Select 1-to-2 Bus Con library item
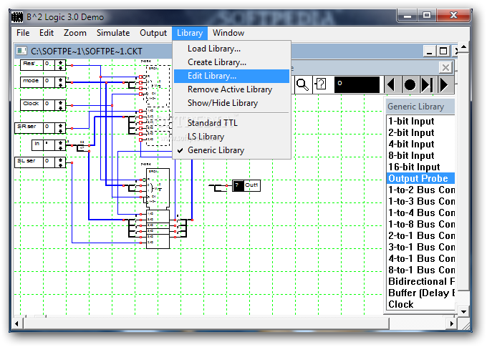487x347 pixels. 420,190
